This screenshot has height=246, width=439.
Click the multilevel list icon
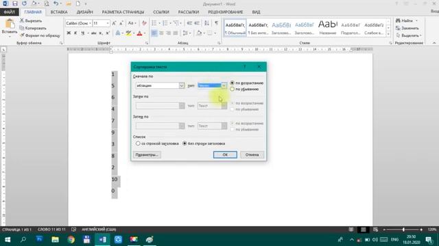(176, 23)
